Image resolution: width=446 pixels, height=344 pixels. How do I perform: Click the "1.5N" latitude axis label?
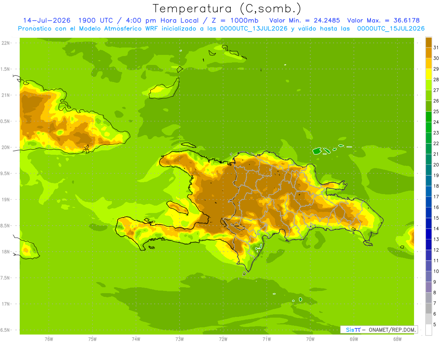click(6, 69)
